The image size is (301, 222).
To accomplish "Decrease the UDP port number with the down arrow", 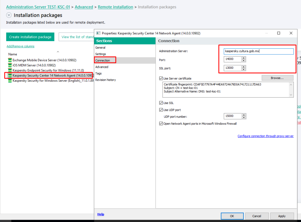I will click(x=244, y=117).
